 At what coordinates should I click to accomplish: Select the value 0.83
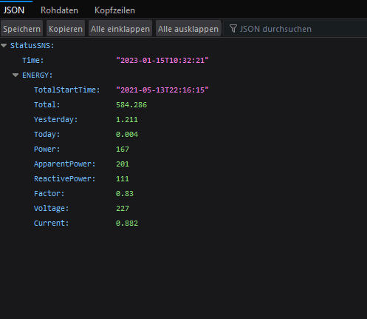click(125, 194)
